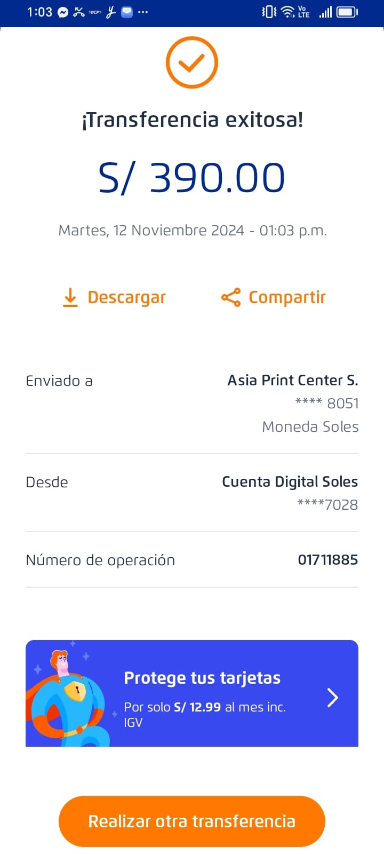The image size is (384, 854).
Task: Tap the three-dots overflow in status bar
Action: (143, 12)
